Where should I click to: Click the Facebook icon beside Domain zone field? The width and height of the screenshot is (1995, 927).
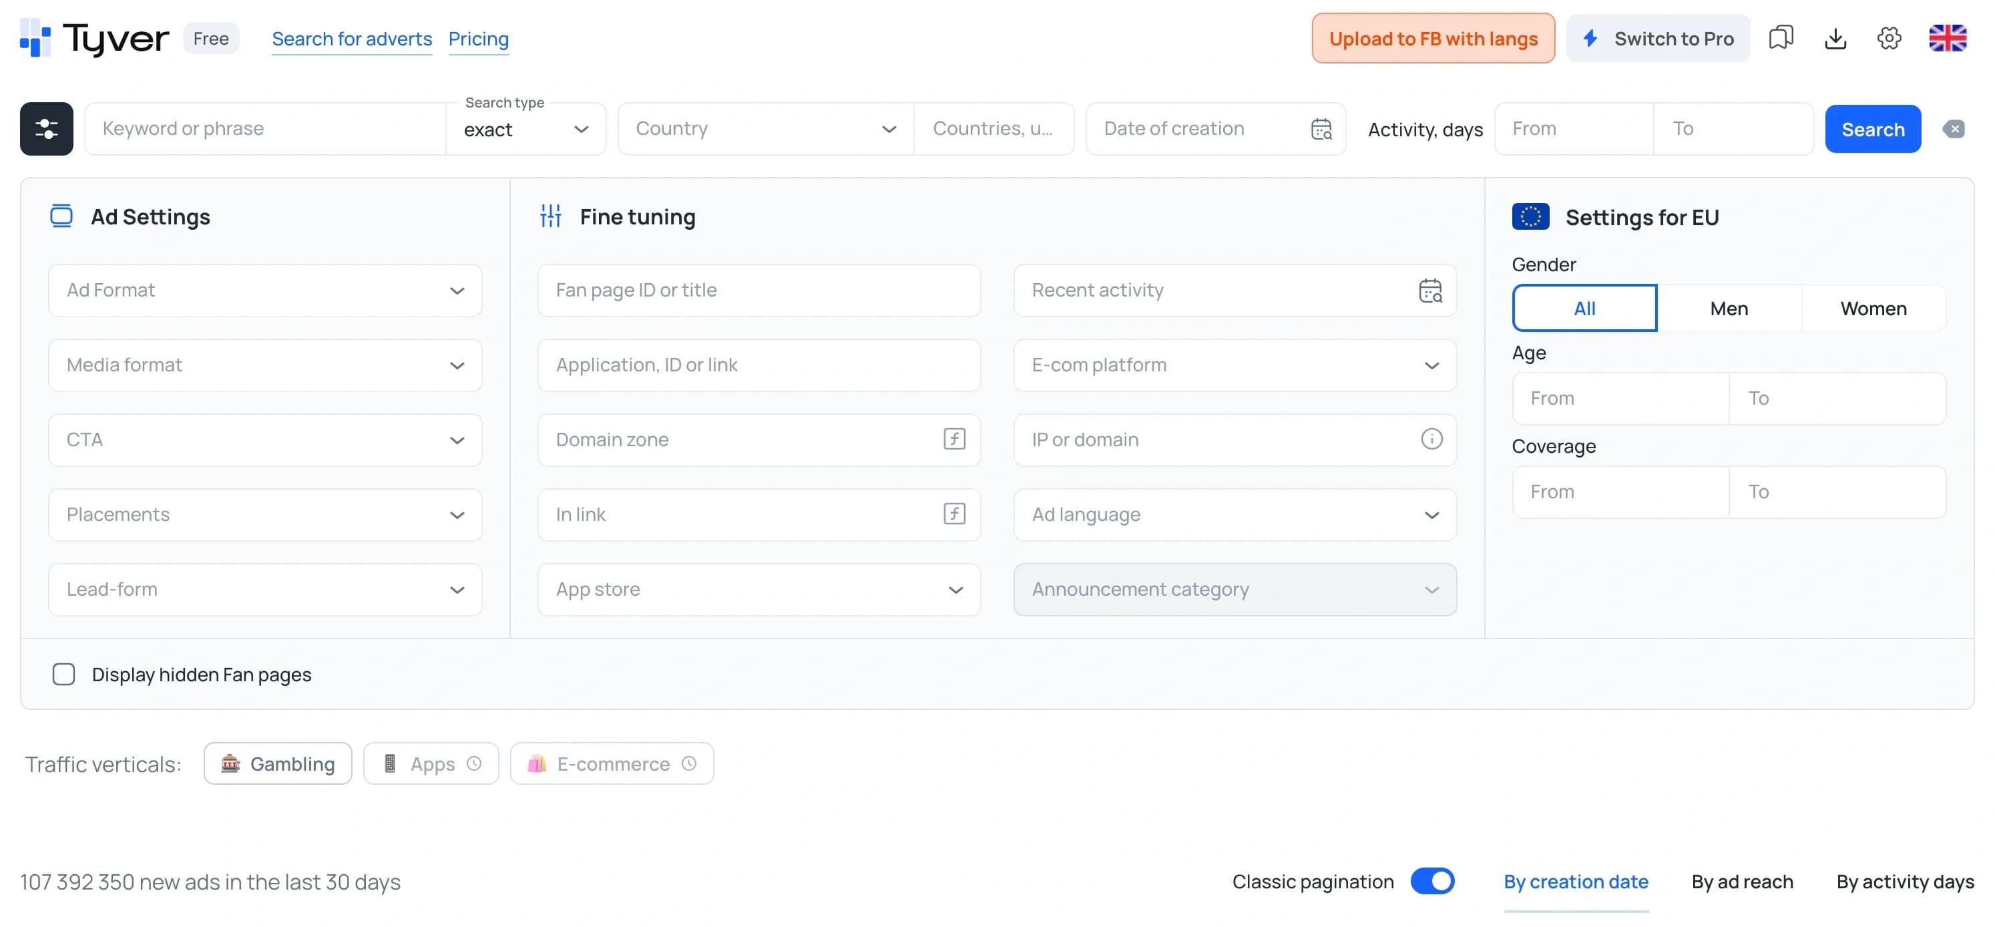point(954,439)
